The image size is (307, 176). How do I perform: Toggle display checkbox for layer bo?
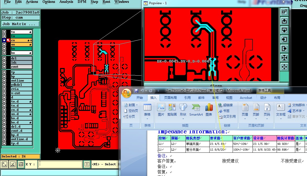pos(4,53)
